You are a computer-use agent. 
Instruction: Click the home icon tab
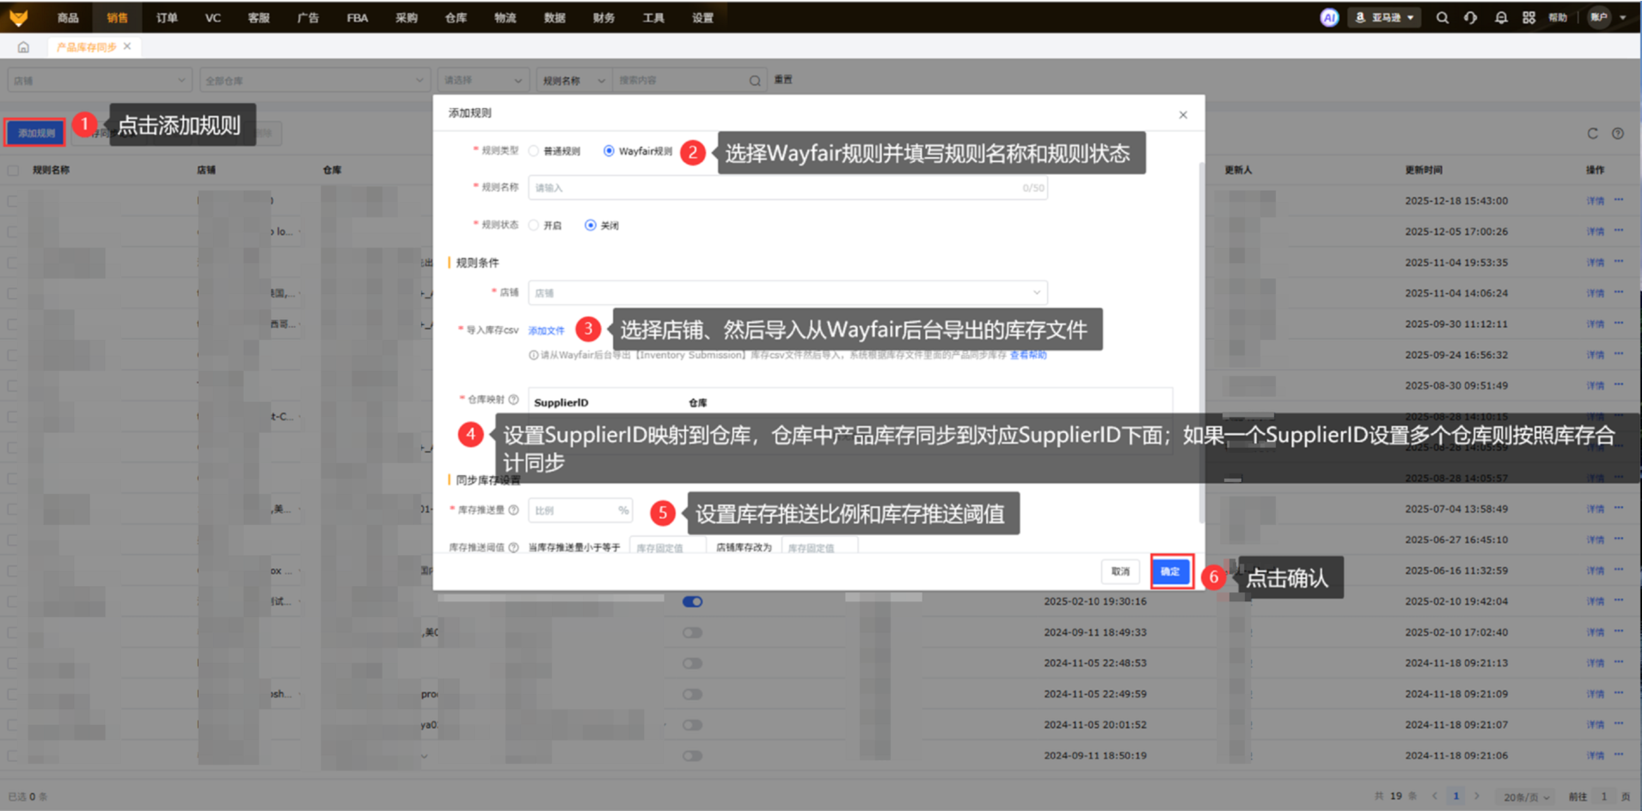pos(23,47)
